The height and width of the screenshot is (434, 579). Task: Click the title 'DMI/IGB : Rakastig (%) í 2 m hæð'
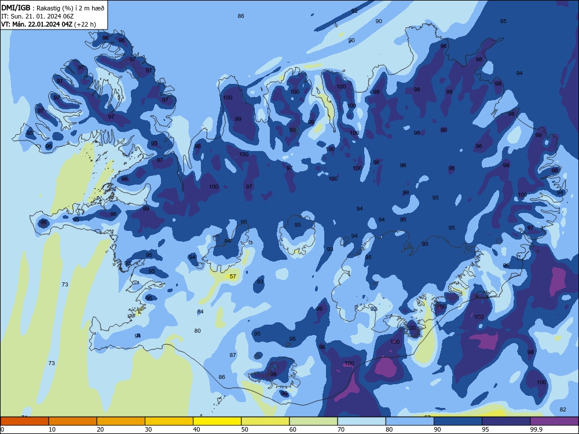pyautogui.click(x=53, y=8)
